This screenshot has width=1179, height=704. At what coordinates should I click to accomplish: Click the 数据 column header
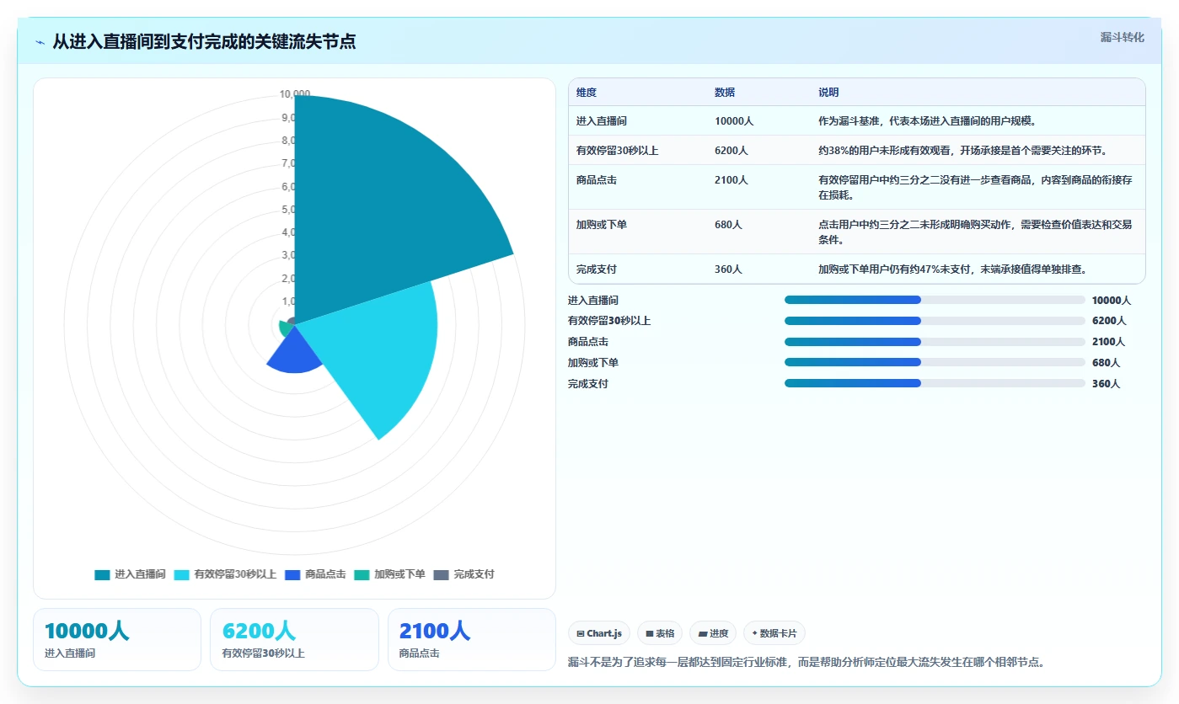point(725,93)
